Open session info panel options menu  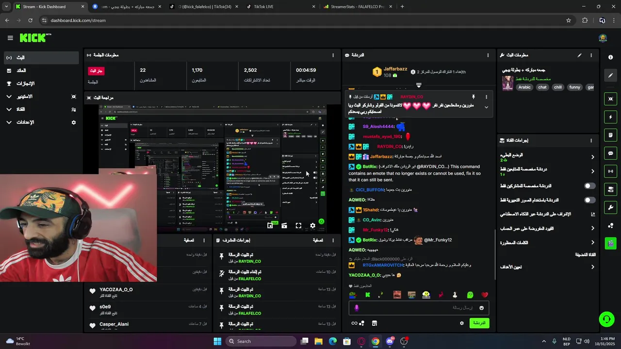click(x=333, y=55)
